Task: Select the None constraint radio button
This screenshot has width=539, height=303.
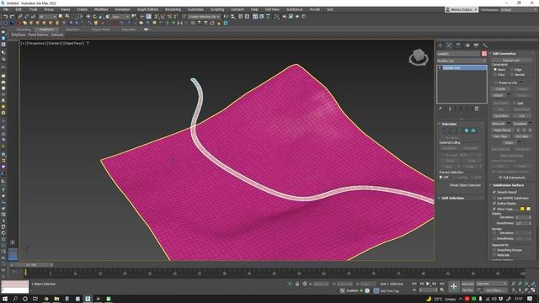Action: click(495, 69)
